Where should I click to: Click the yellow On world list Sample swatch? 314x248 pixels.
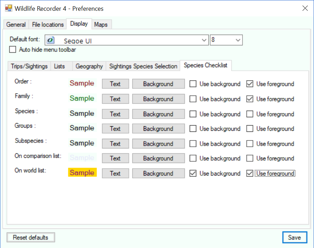click(82, 173)
